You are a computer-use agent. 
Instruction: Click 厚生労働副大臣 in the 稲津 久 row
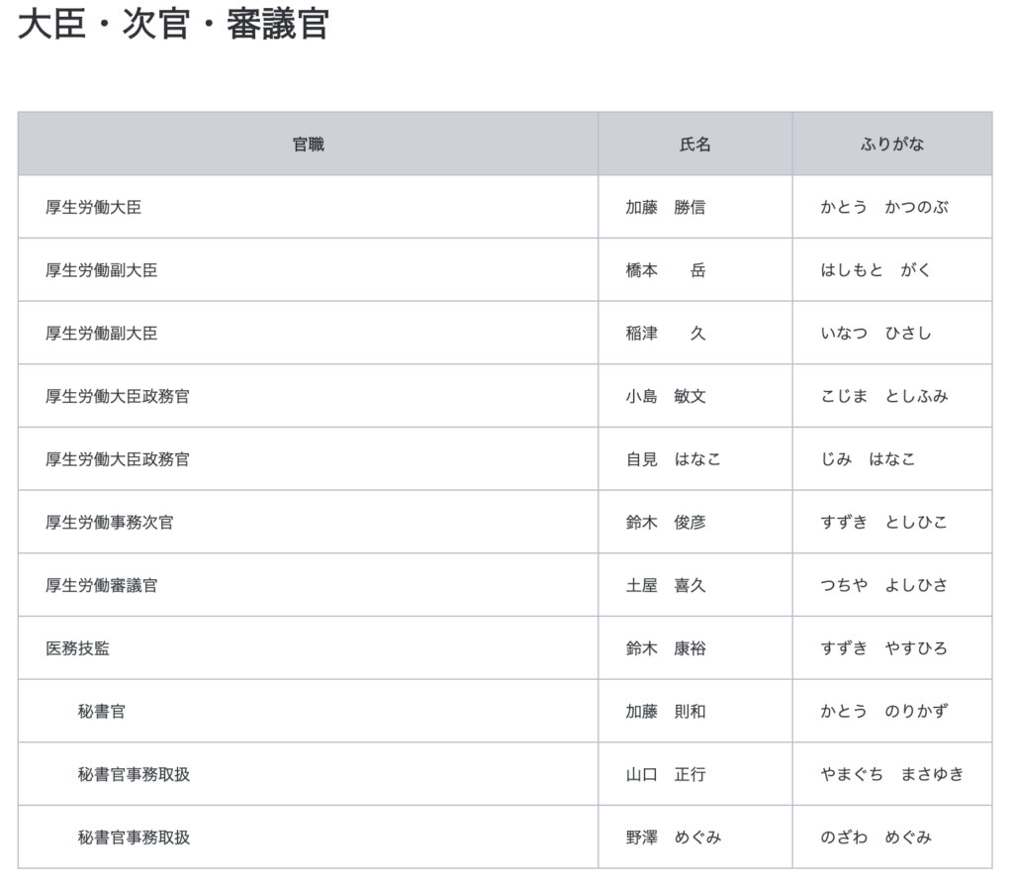(102, 333)
